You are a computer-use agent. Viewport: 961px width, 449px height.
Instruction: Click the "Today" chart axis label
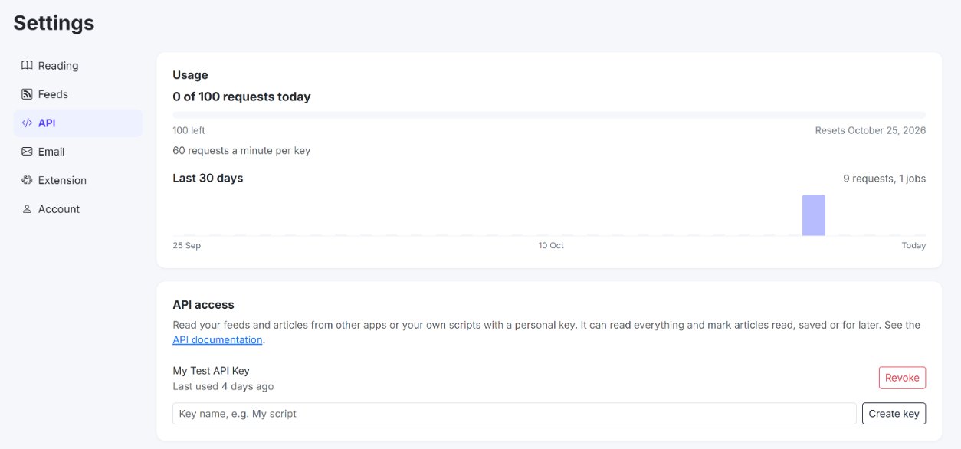[913, 246]
